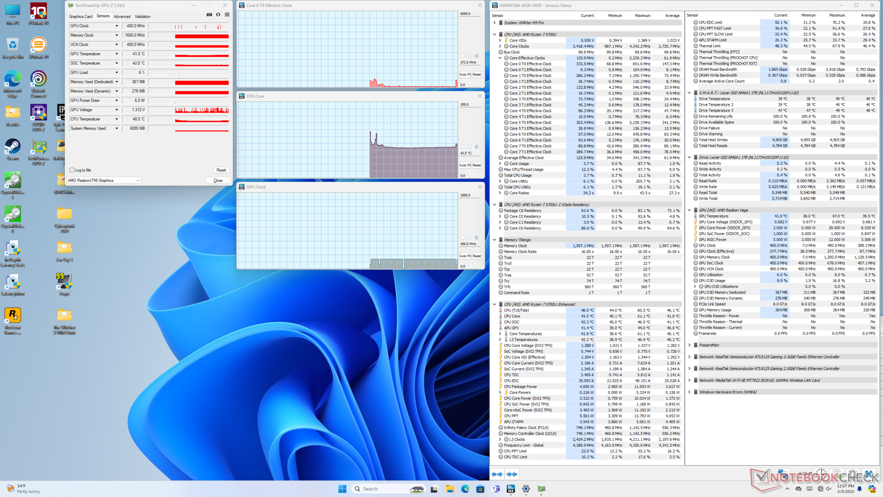Image resolution: width=883 pixels, height=497 pixels.
Task: Click the Reset button in GPU-Z
Action: pyautogui.click(x=221, y=170)
